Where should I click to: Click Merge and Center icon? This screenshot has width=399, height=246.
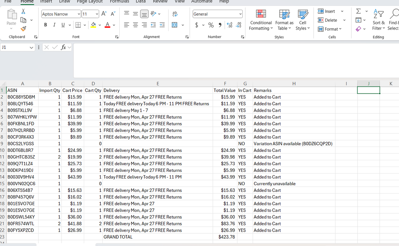pos(174,25)
